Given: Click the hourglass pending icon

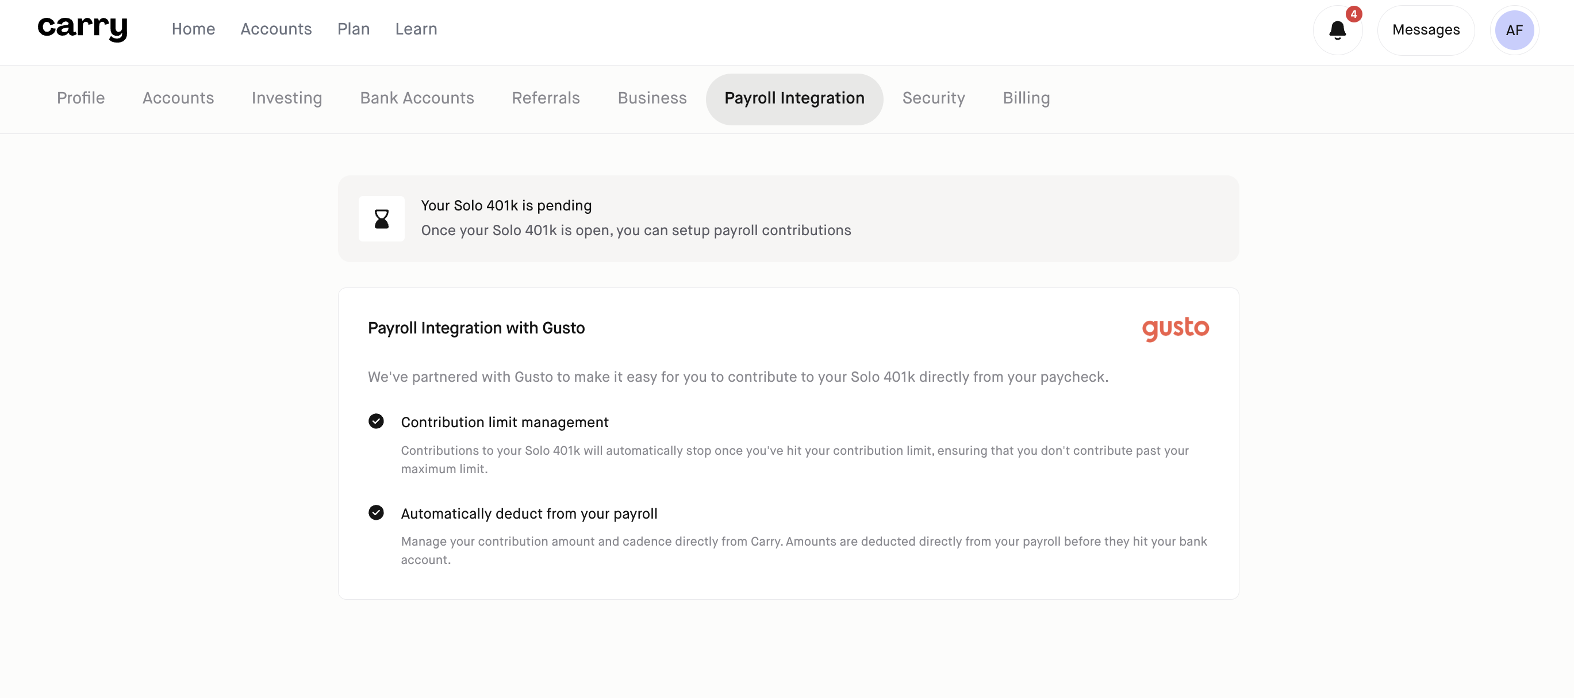Looking at the screenshot, I should point(381,219).
